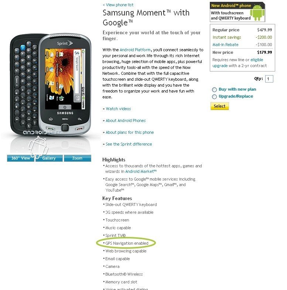This screenshot has height=290, width=287.
Task: Open the Watch videos link
Action: tap(118, 109)
